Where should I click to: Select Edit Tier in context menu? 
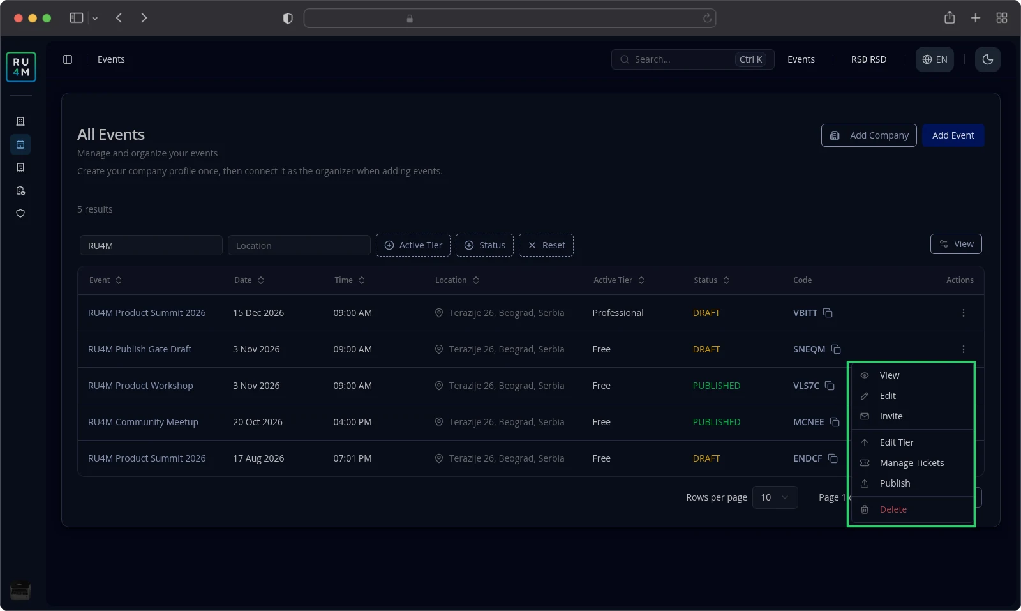point(912,442)
